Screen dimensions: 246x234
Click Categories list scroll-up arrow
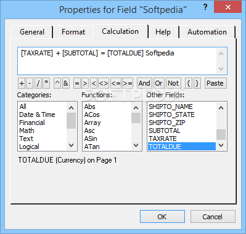coord(72,108)
